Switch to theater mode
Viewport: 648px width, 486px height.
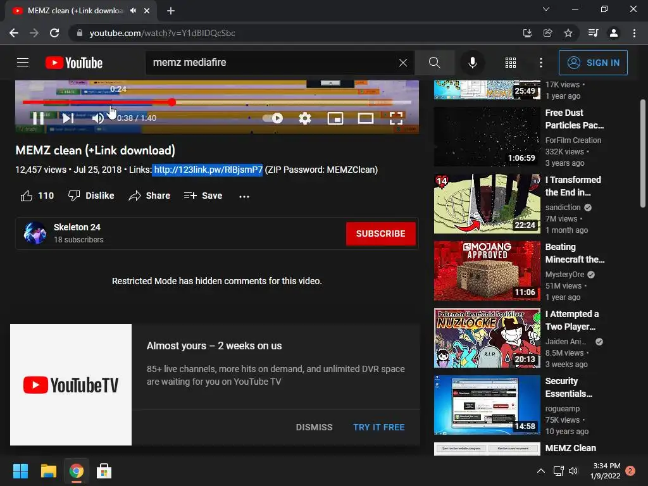coord(365,118)
